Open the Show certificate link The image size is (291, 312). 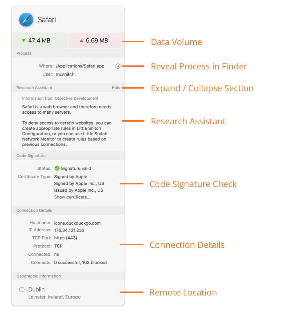click(x=72, y=197)
